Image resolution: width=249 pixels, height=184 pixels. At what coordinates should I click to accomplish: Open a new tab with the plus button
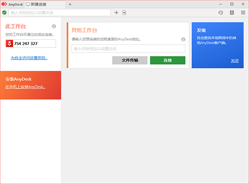70,4
